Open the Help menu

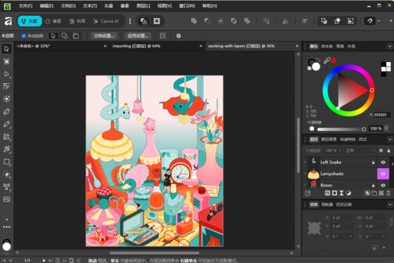coord(209,6)
